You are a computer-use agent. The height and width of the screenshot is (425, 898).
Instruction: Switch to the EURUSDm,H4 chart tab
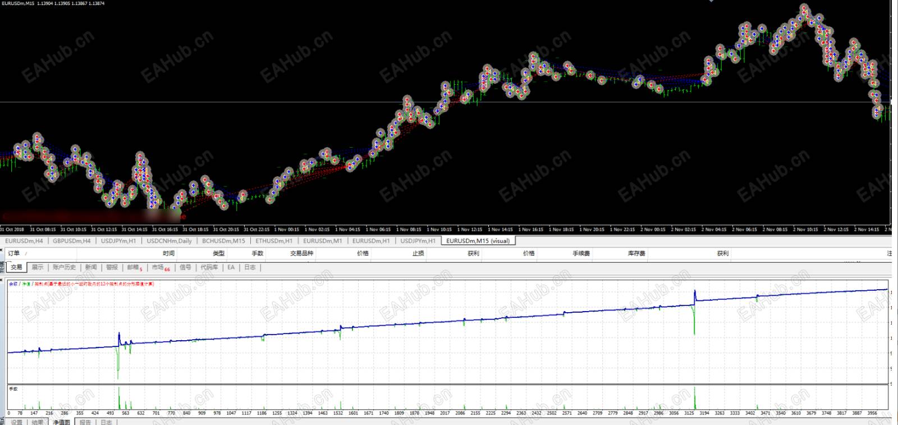(24, 241)
